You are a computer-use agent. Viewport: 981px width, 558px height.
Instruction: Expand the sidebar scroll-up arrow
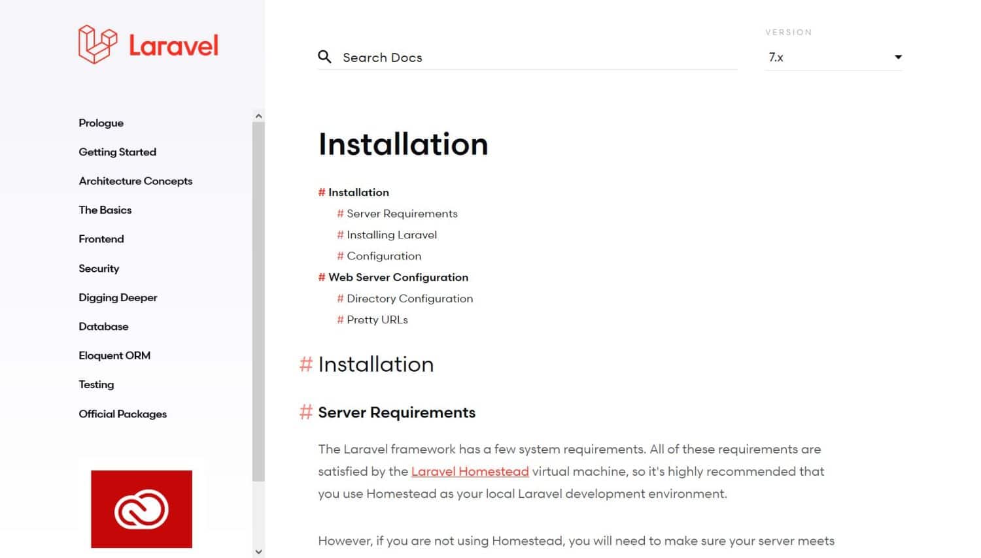click(258, 115)
